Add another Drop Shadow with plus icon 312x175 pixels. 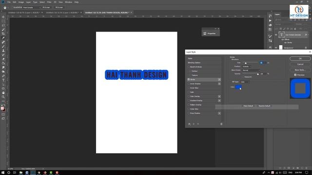coord(219,113)
